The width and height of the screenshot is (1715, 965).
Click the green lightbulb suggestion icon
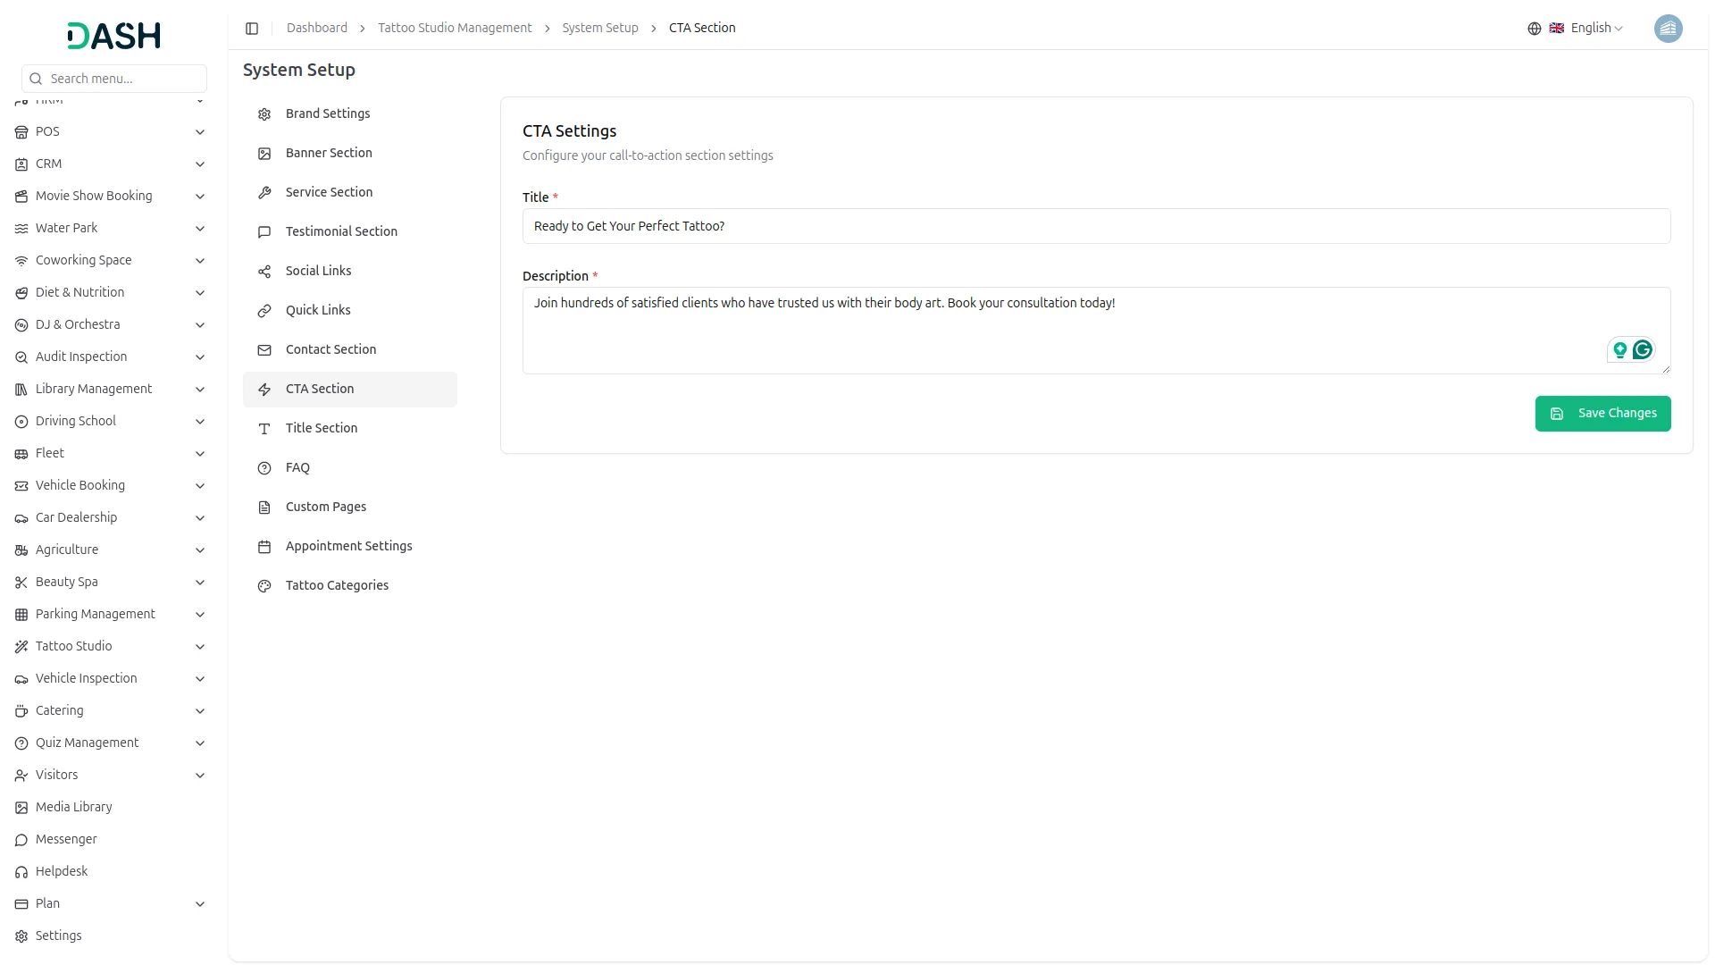1619,349
